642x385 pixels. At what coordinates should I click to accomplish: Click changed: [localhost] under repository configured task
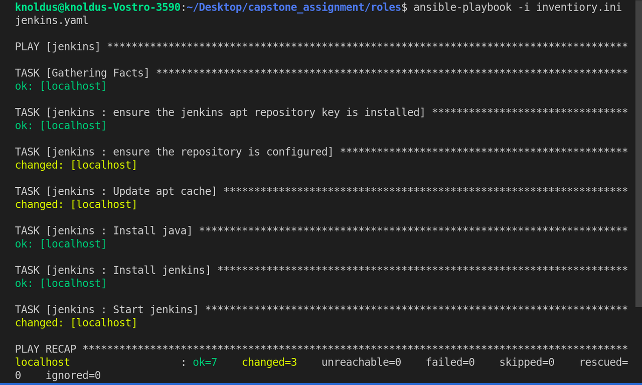click(x=76, y=165)
